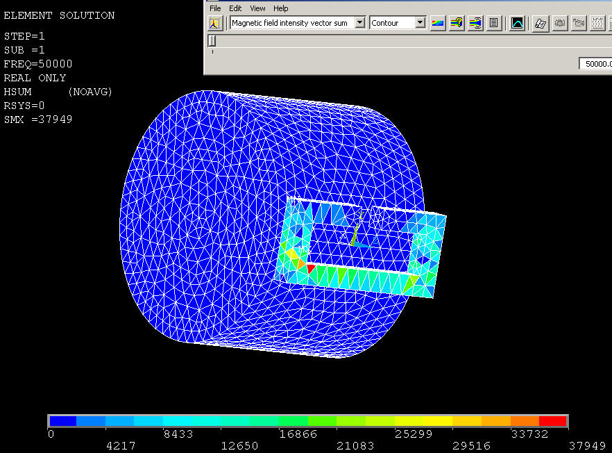
Task: Open the list results icon
Action: [493, 23]
